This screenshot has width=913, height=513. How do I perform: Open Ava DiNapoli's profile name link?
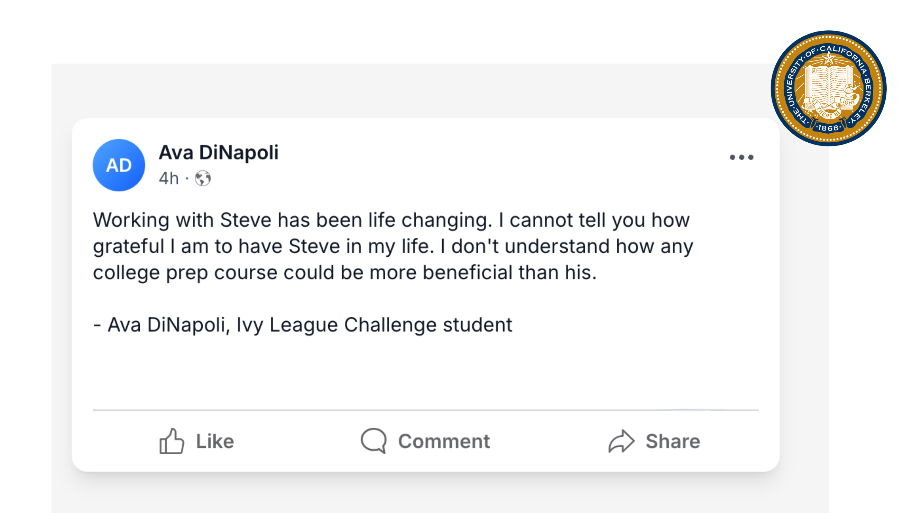click(x=218, y=153)
